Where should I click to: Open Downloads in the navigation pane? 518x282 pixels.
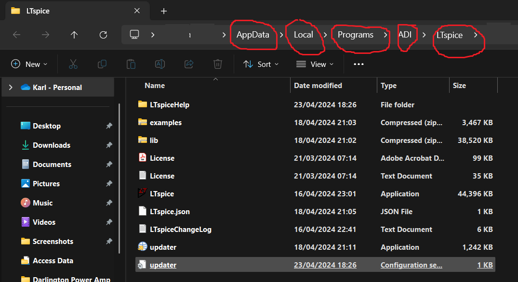click(x=52, y=145)
